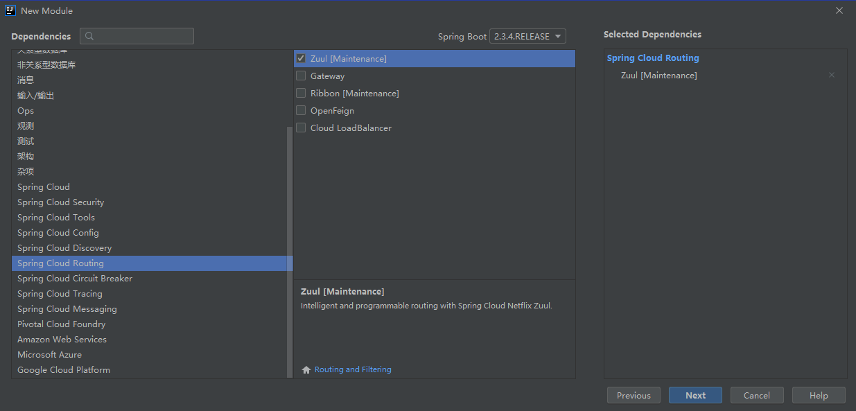
Task: Uncheck the Zuul [Maintenance] checkbox
Action: pyautogui.click(x=301, y=58)
